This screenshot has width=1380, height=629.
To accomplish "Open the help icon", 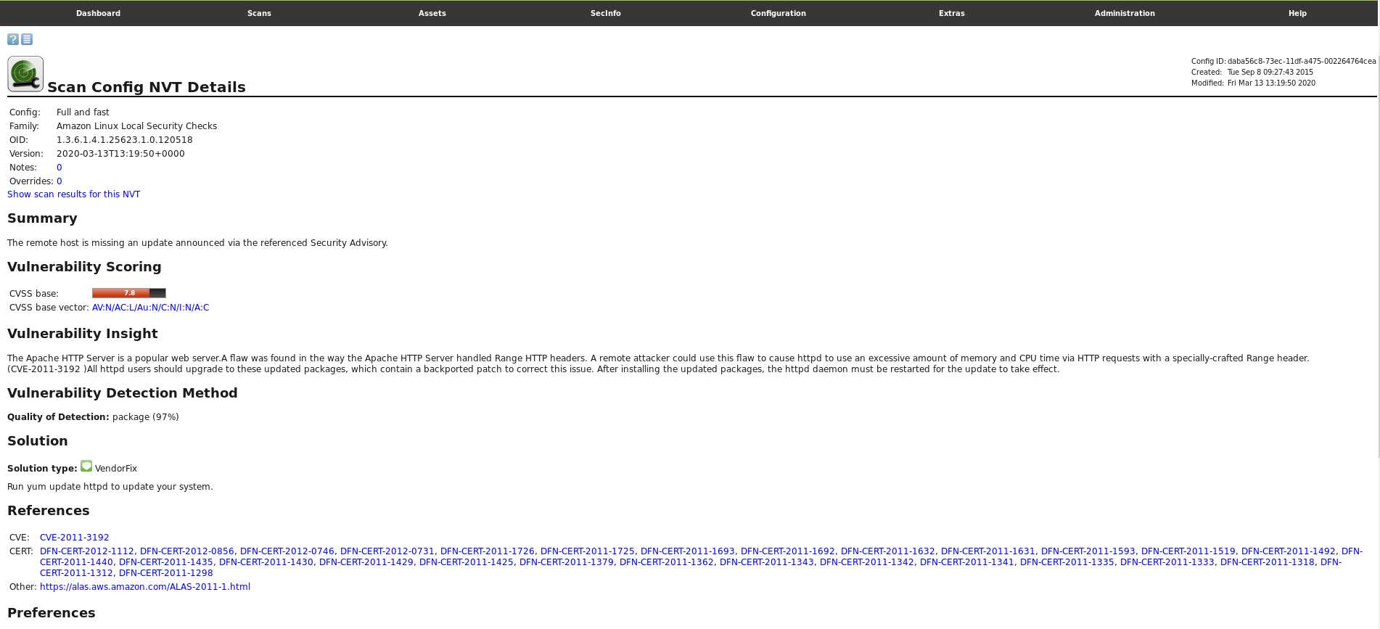I will [x=13, y=39].
